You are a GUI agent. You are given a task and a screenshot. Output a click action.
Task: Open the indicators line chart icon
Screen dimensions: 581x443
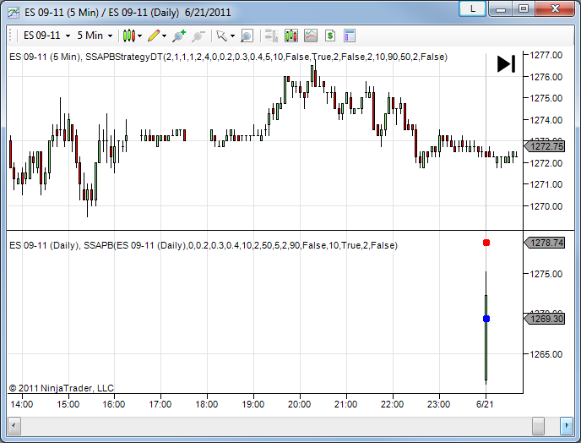[x=311, y=36]
